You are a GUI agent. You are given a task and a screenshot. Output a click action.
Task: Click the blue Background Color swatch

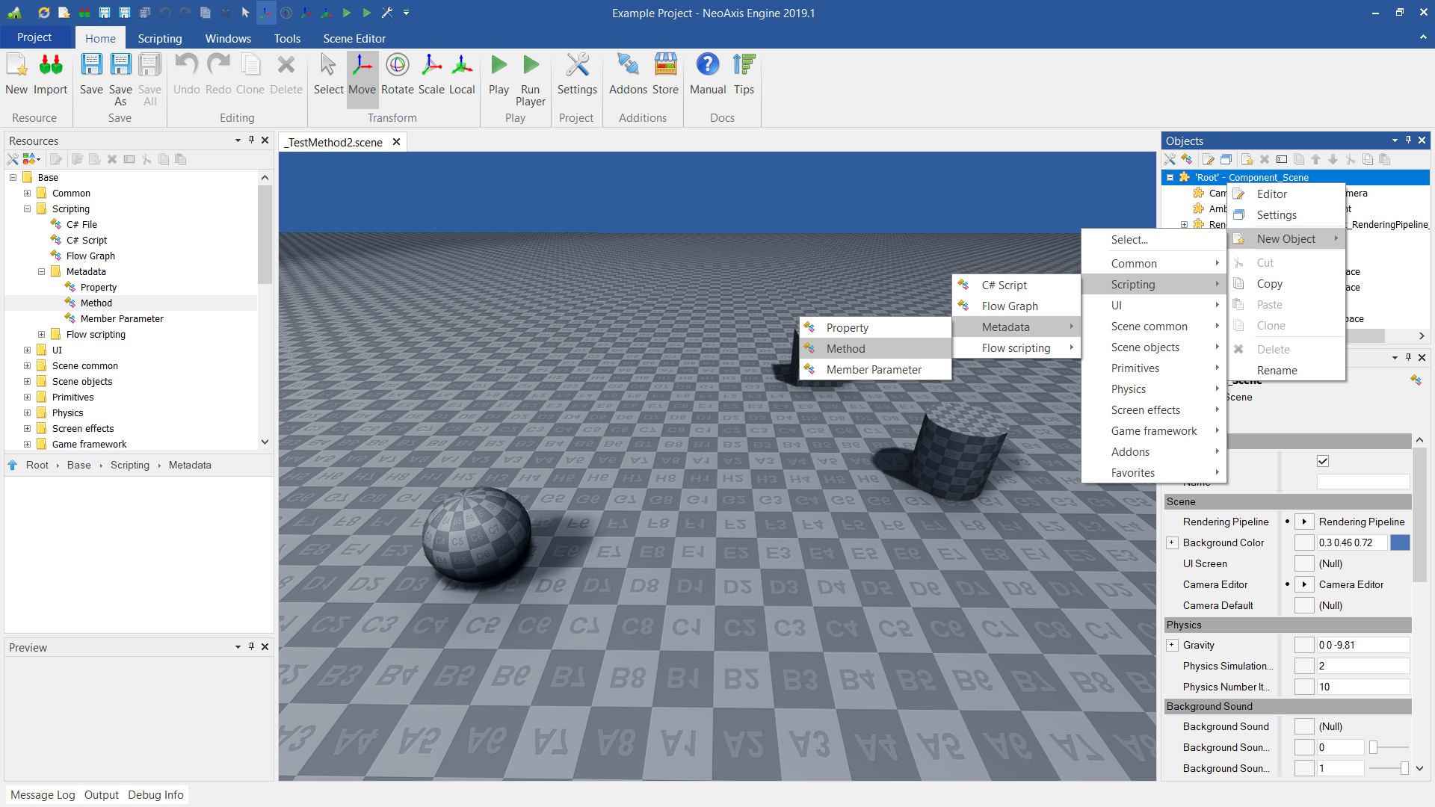click(1400, 542)
